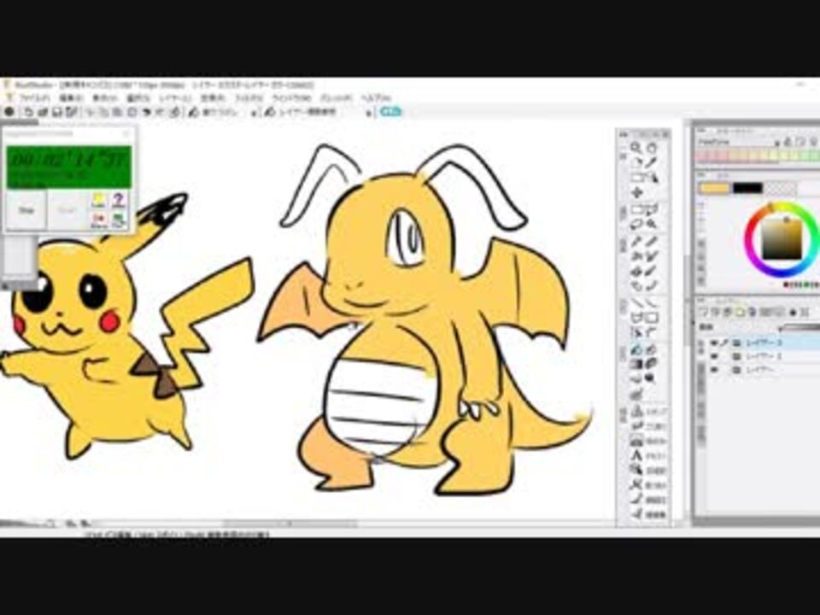Hide レイヤー3 with its eye icon
The image size is (820, 615).
[714, 343]
